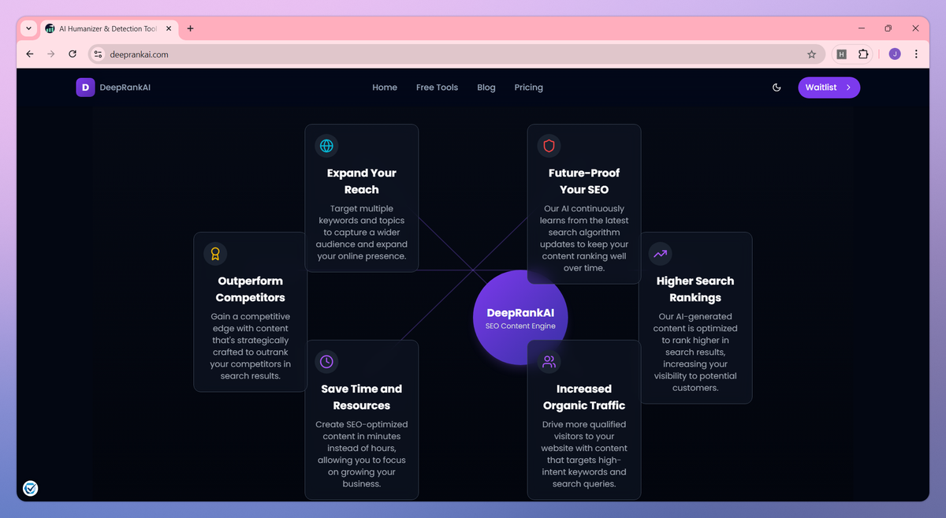The height and width of the screenshot is (518, 946).
Task: Click the users icon in Increased Organic Traffic card
Action: tap(549, 362)
